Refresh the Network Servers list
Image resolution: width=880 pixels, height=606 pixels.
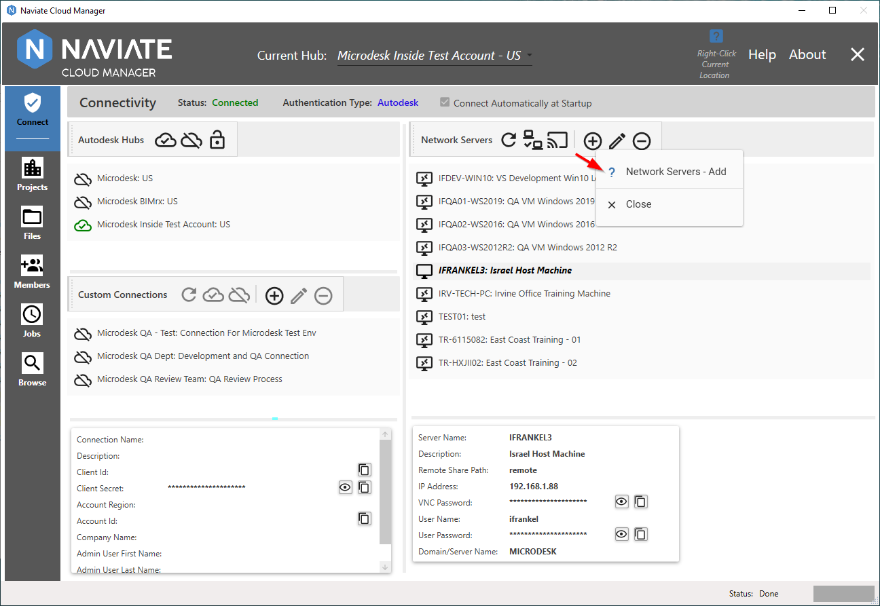[509, 140]
